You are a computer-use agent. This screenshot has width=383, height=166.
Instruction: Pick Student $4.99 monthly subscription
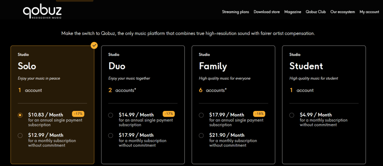292,115
